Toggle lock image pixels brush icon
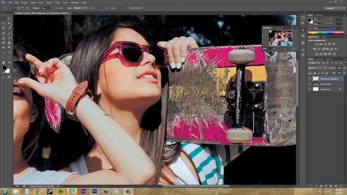 click(319, 73)
